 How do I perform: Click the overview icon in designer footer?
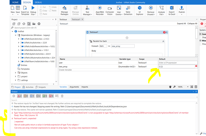[x=196, y=87]
